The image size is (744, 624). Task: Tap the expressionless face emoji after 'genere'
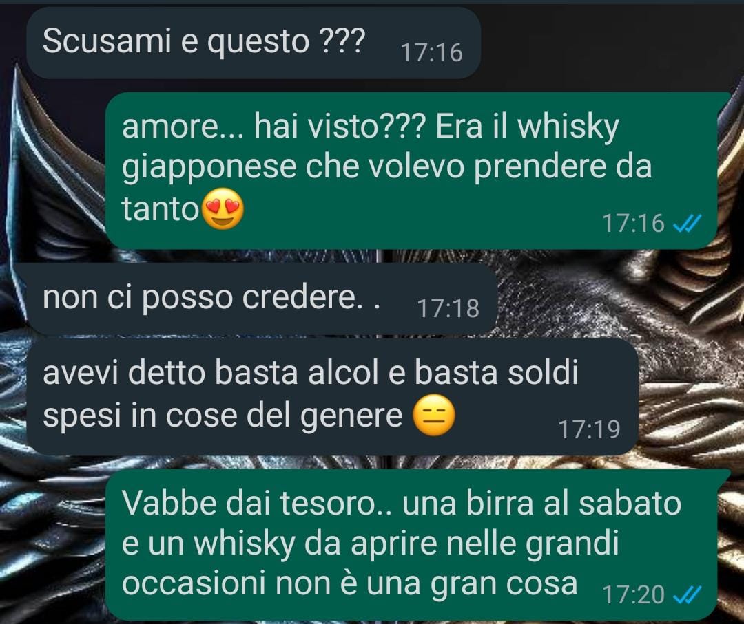point(434,415)
